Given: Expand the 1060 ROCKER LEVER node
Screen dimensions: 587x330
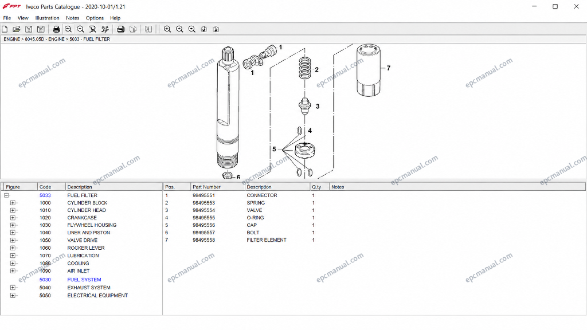Looking at the screenshot, I should pyautogui.click(x=13, y=248).
